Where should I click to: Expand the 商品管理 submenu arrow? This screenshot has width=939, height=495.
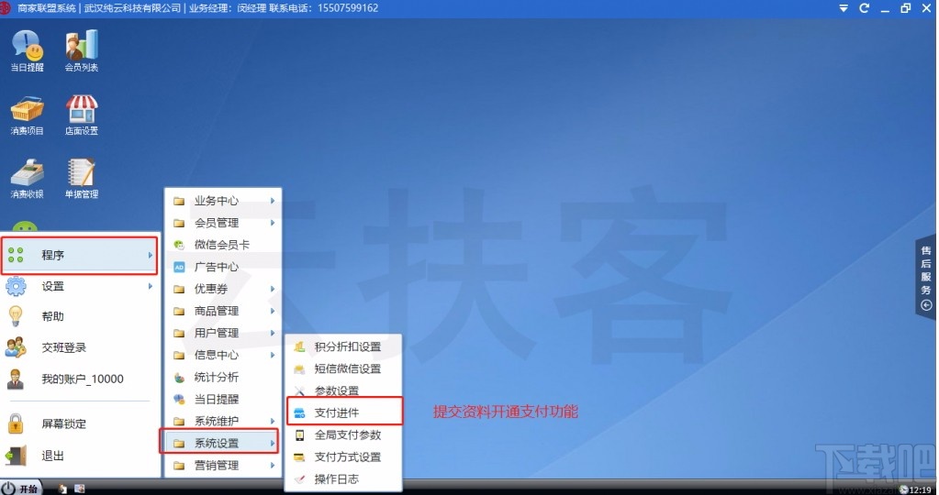tap(273, 311)
